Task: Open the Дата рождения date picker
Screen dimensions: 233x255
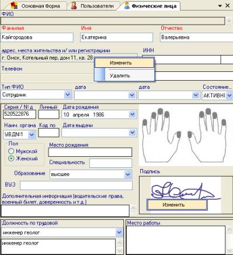Action: click(x=133, y=115)
